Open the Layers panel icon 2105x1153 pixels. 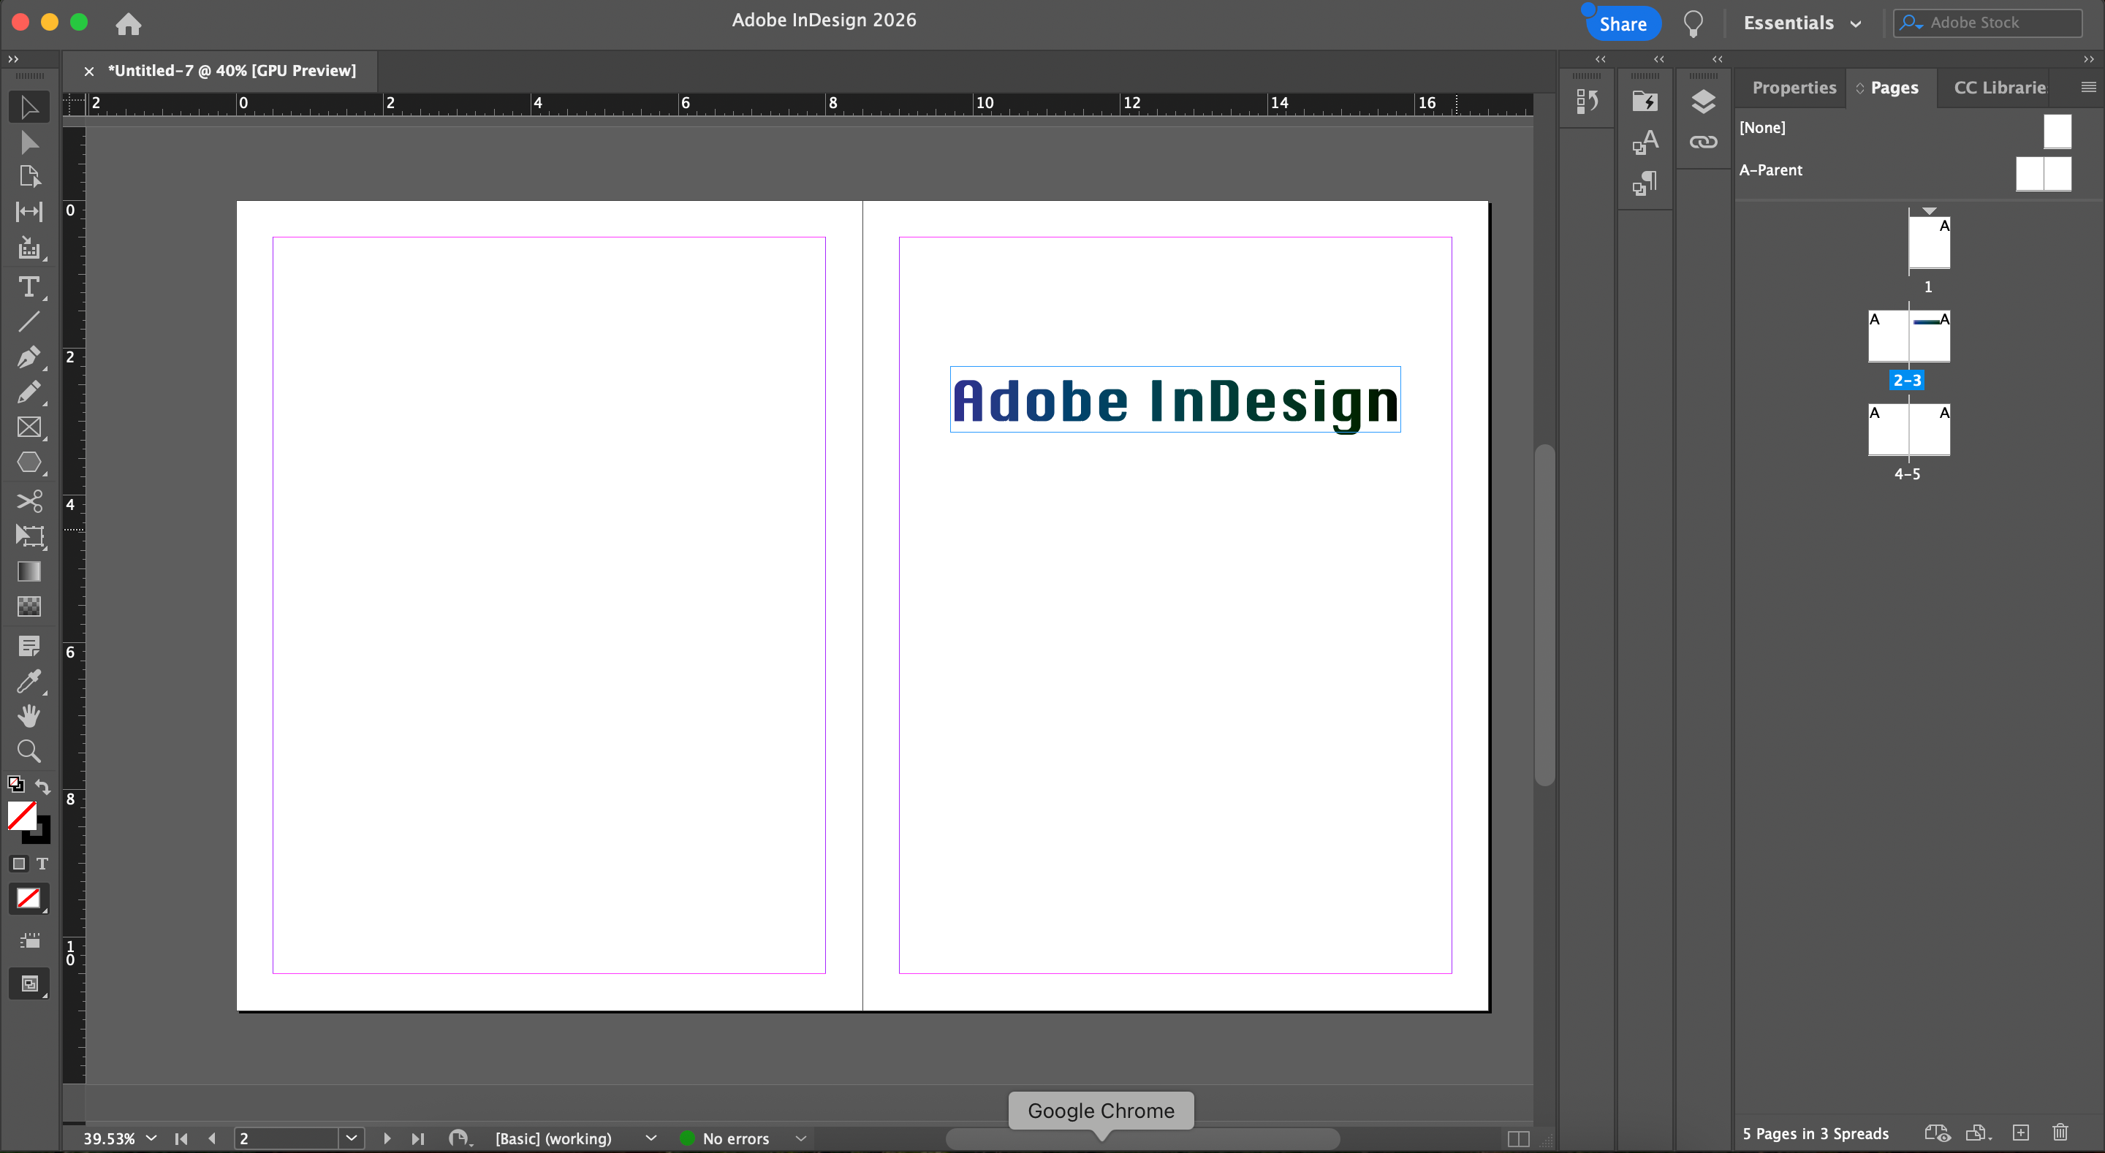[1703, 102]
